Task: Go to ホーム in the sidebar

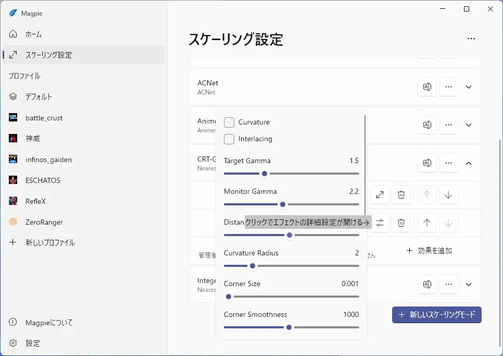Action: point(33,34)
